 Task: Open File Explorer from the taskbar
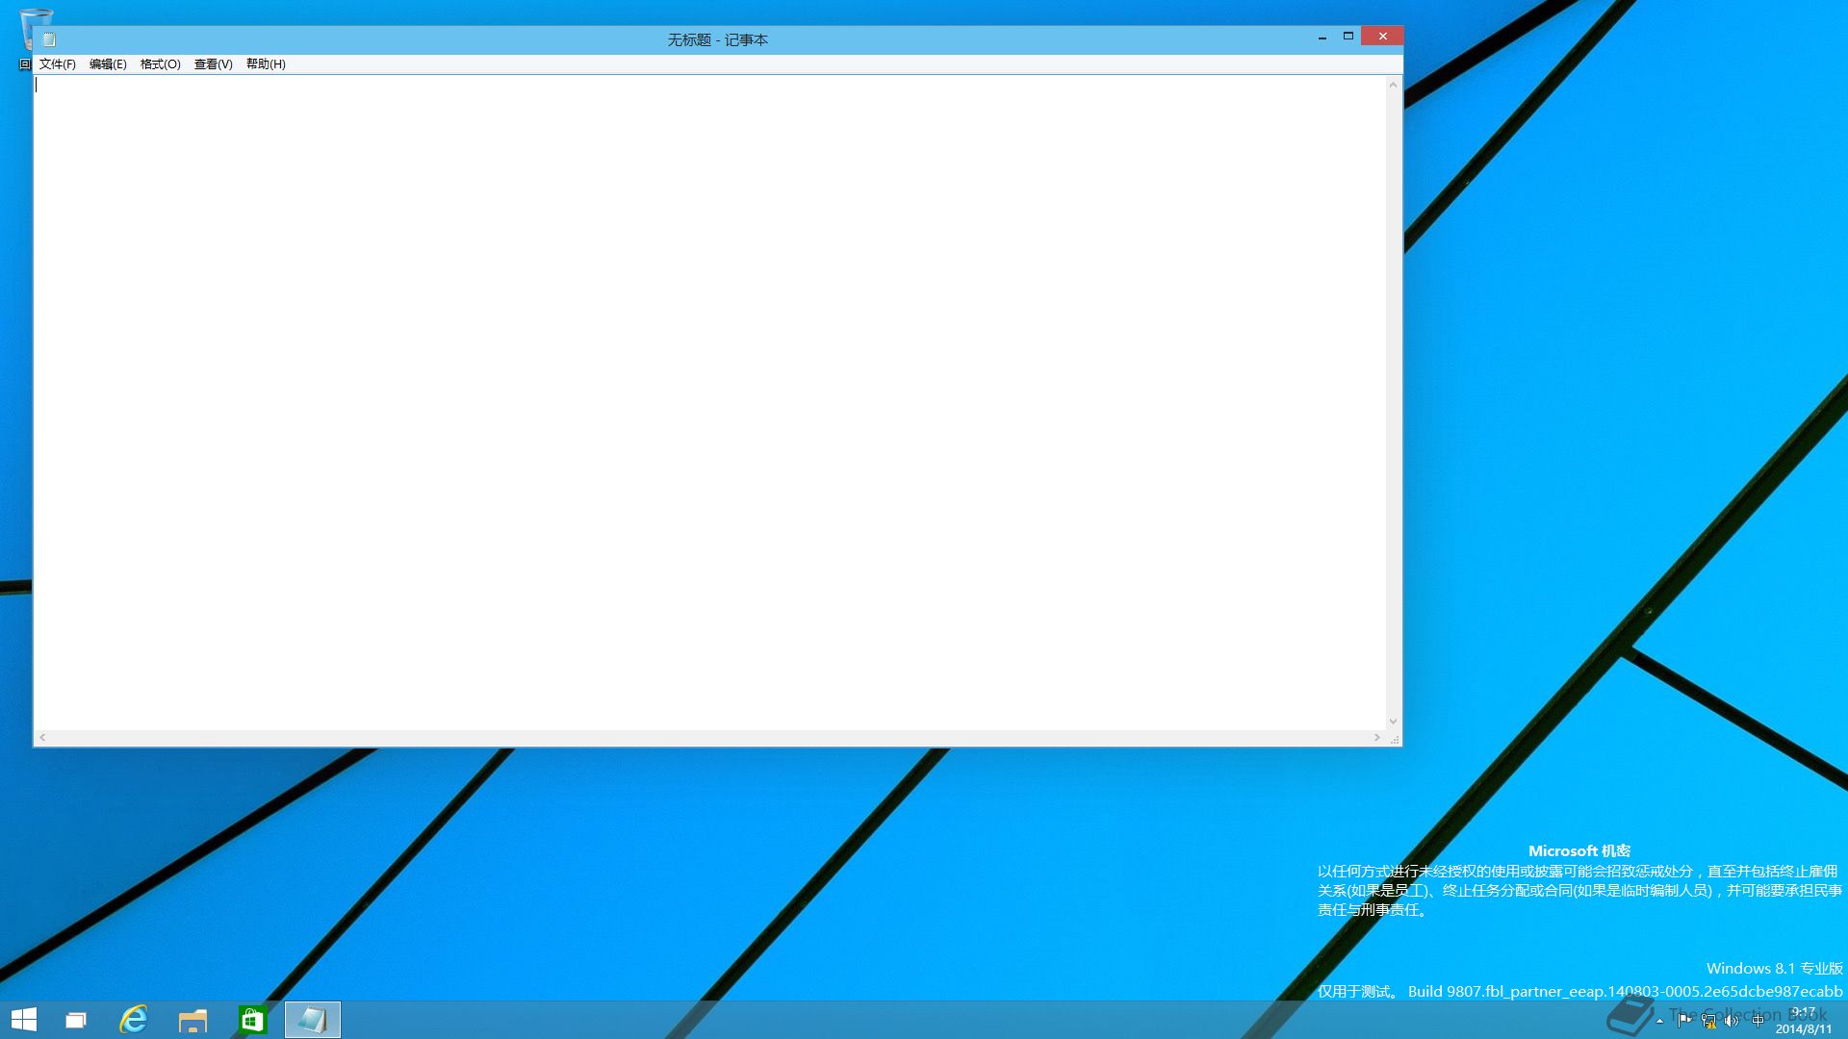pyautogui.click(x=193, y=1020)
